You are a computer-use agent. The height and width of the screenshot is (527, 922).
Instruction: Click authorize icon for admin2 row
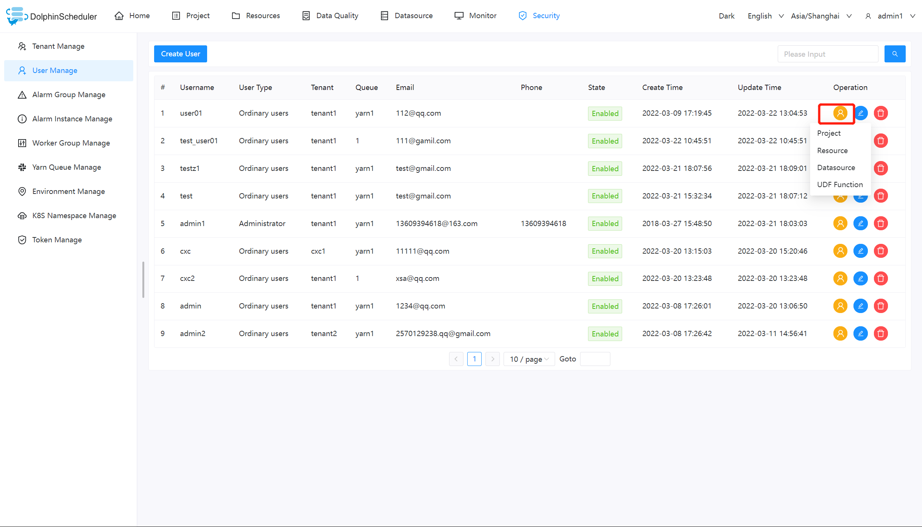click(x=840, y=333)
